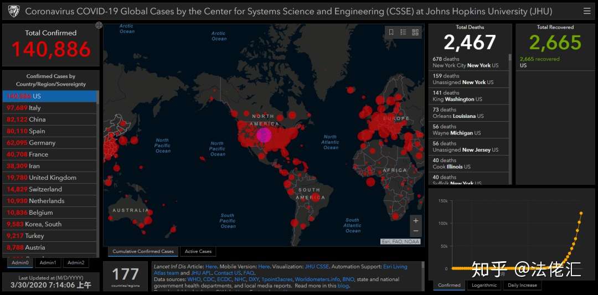Select Netherlands in the country list
Image resolution: width=598 pixels, height=295 pixels.
50,201
